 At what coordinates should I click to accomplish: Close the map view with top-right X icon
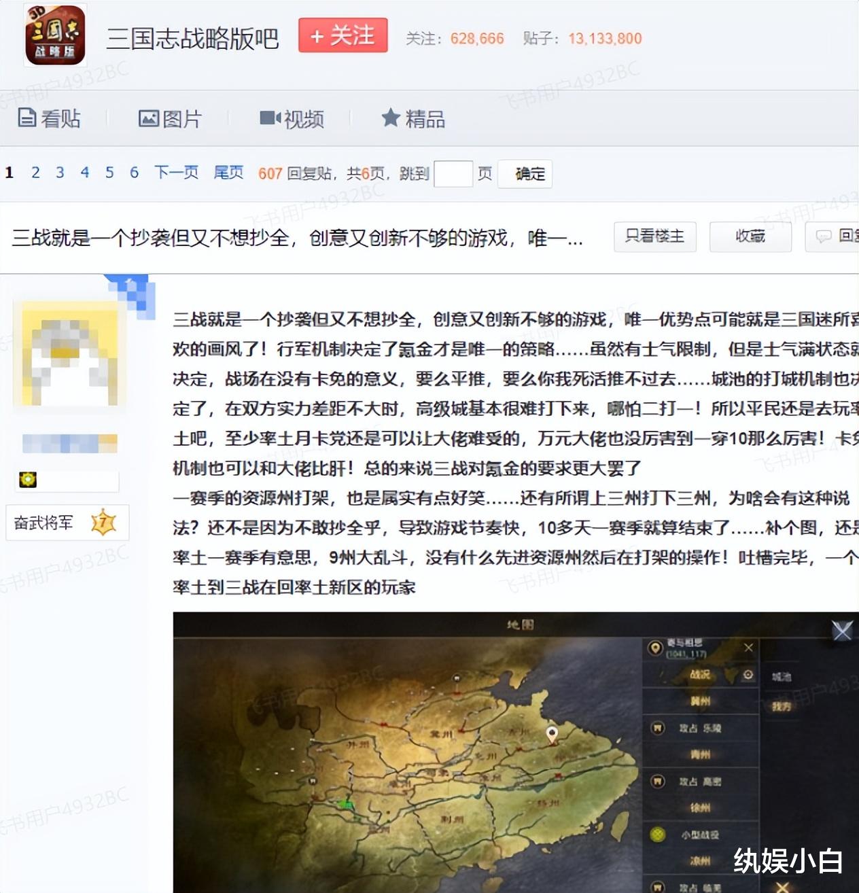pos(842,631)
